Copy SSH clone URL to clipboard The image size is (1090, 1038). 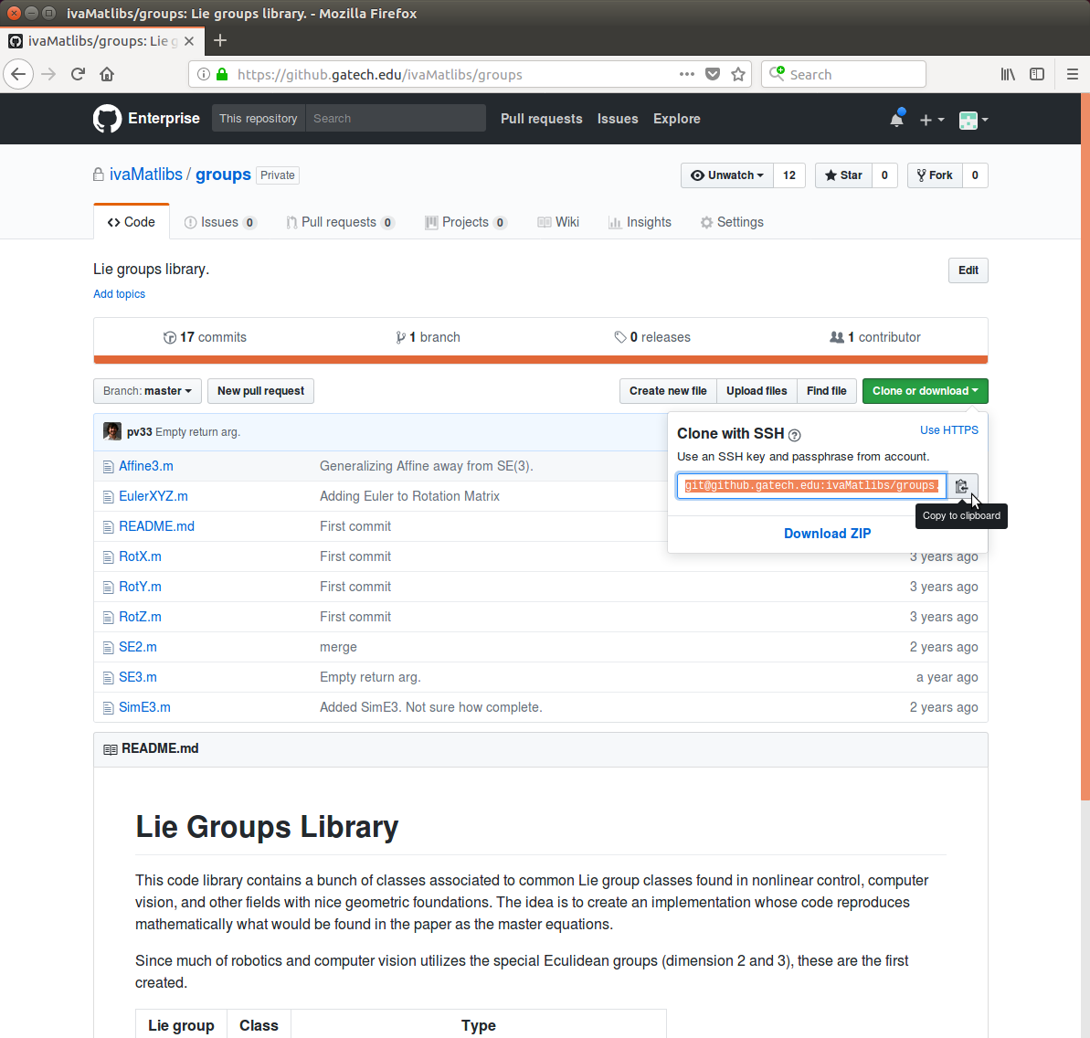(x=961, y=486)
